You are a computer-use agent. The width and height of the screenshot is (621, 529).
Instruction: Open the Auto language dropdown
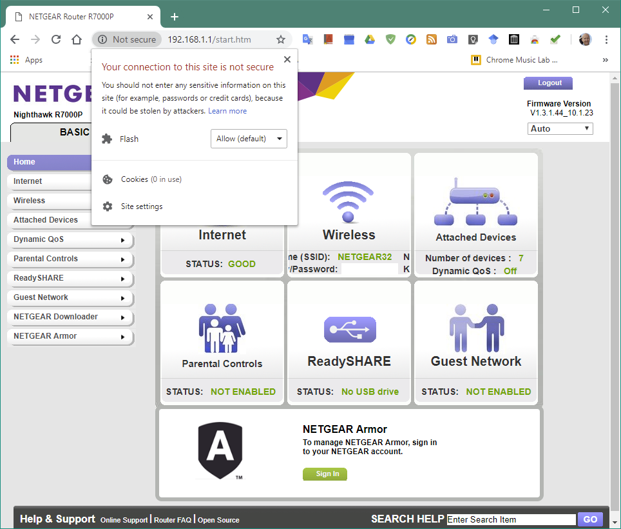(x=560, y=128)
